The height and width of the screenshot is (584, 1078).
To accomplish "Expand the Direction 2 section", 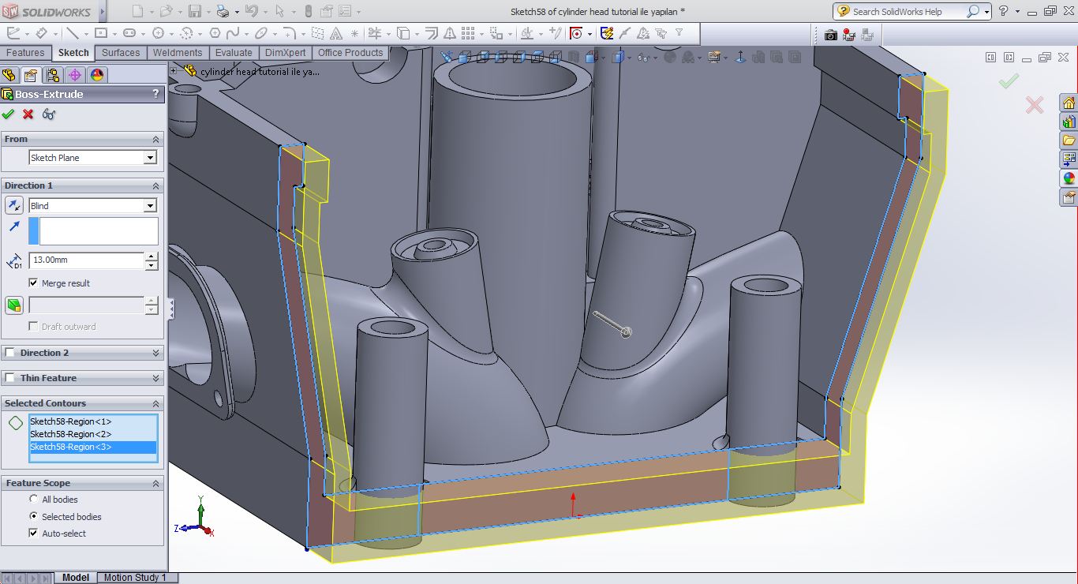I will [x=155, y=353].
